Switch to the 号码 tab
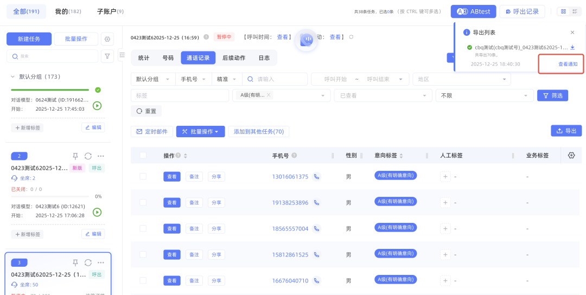 pos(168,58)
